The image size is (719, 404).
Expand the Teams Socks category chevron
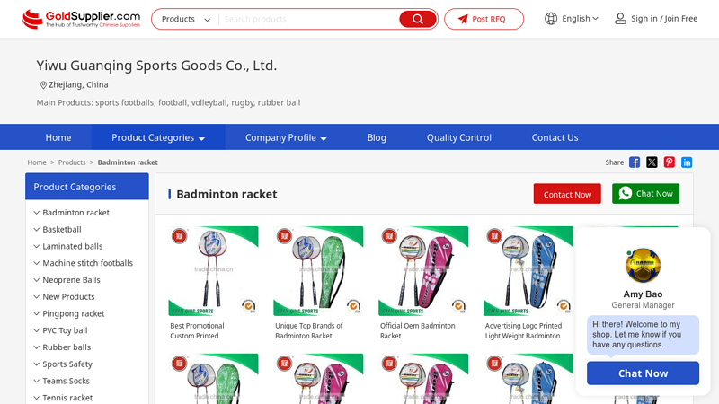36,381
